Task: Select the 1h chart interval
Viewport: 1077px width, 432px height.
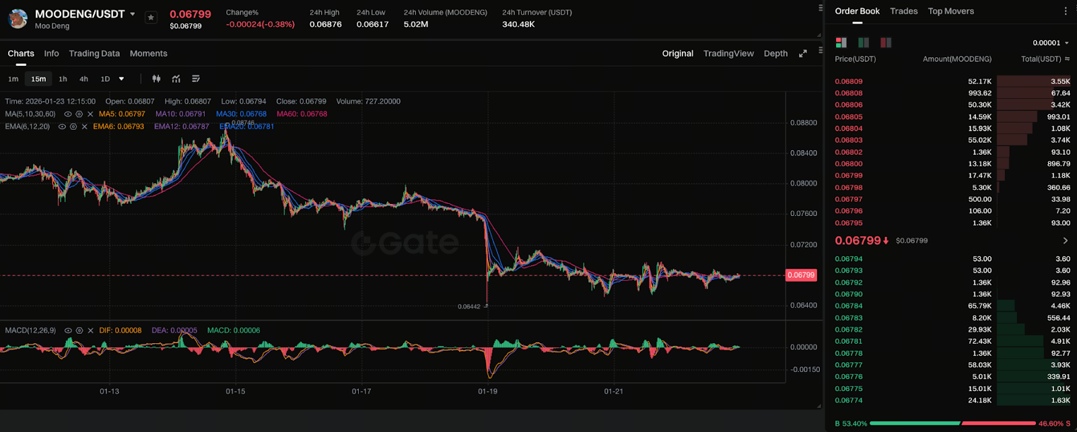Action: (x=63, y=79)
